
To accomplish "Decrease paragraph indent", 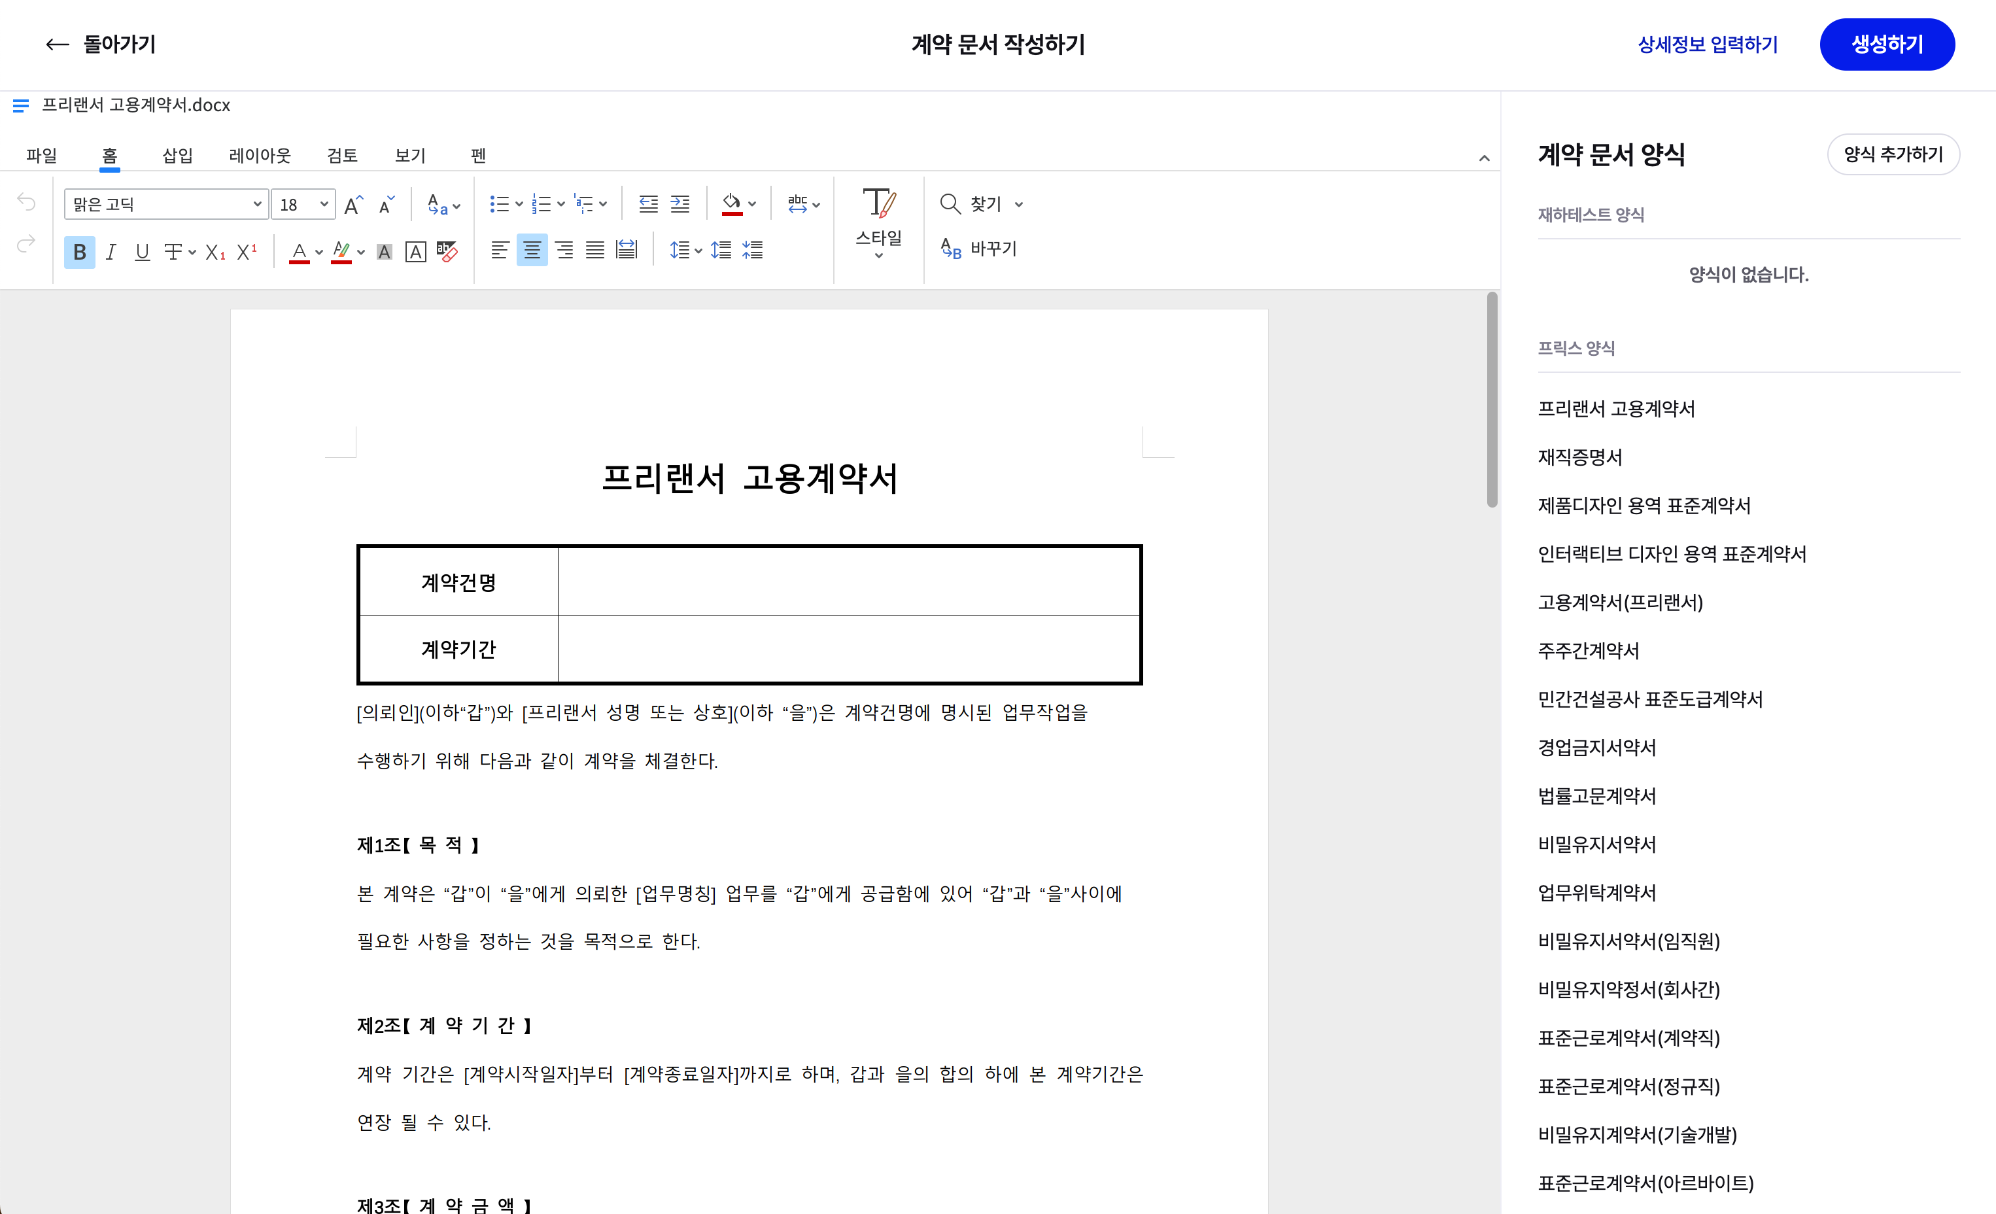I will pyautogui.click(x=648, y=204).
